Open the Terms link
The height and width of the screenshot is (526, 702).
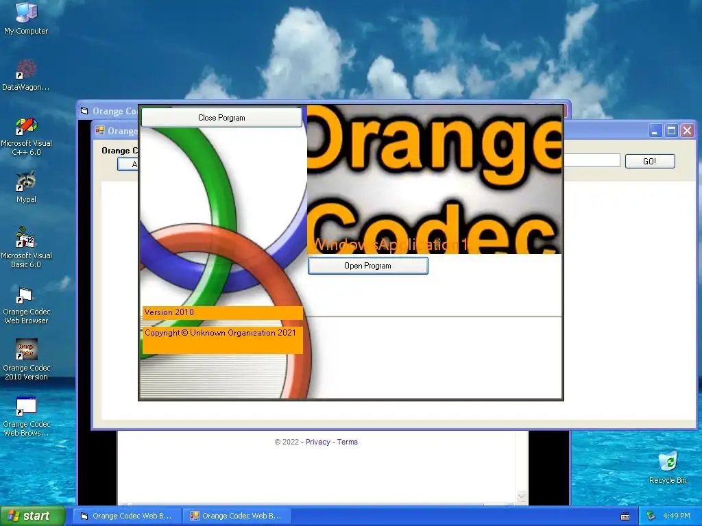[x=348, y=442]
